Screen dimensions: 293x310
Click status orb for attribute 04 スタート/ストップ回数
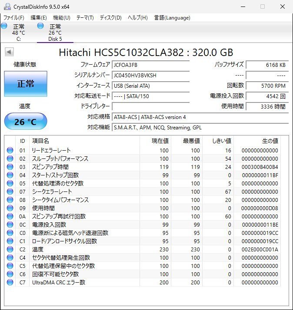[x=10, y=175]
